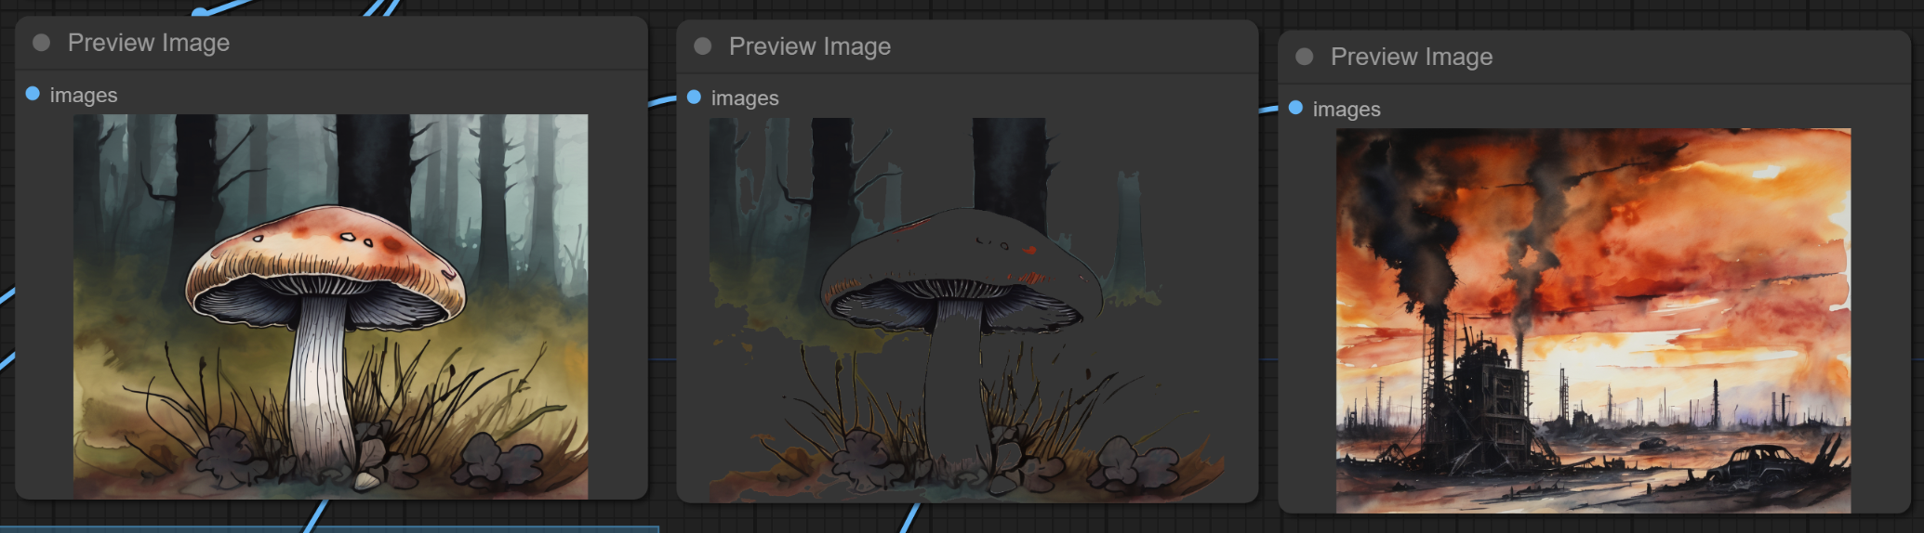
Task: Click the images label on the dark mushroom node
Action: pos(744,98)
